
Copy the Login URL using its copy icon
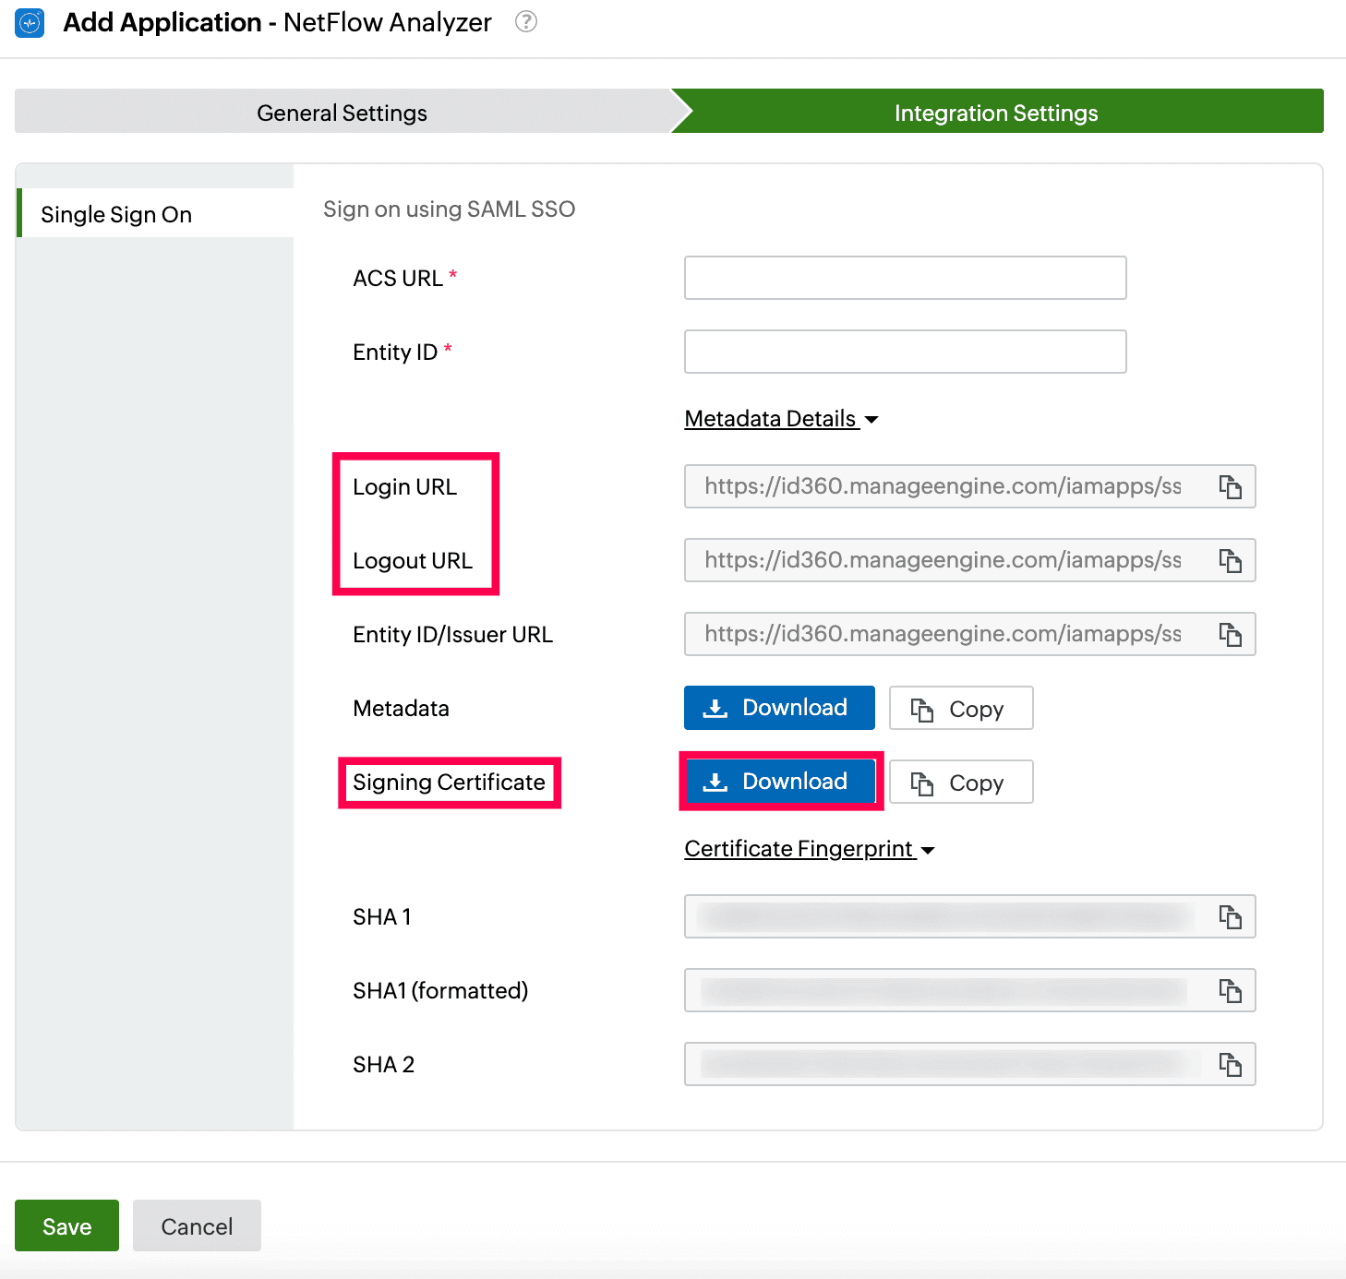[1230, 486]
